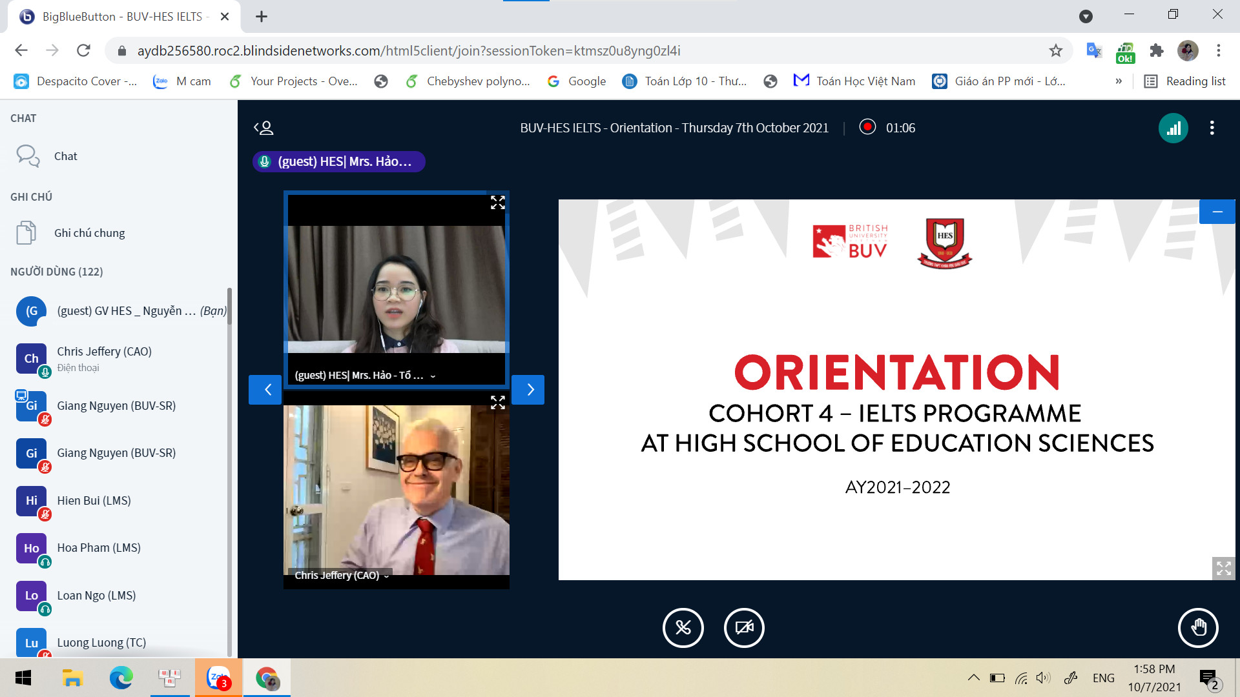The width and height of the screenshot is (1240, 697).
Task: Open the Google Translate extension
Action: [x=1094, y=50]
